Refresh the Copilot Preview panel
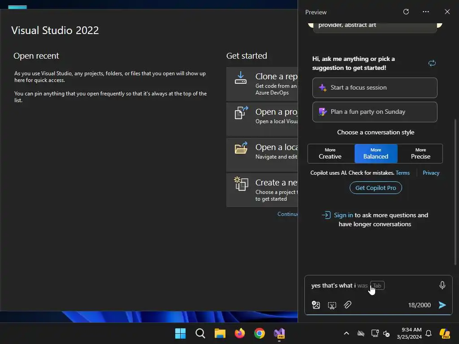Screen dimensions: 459x344 pyautogui.click(x=406, y=12)
